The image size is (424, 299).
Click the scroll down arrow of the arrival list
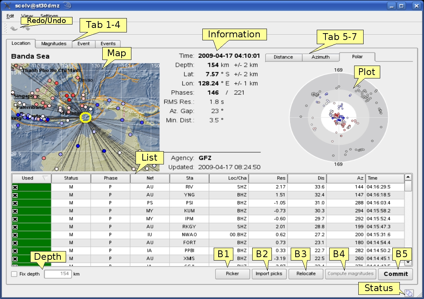(408, 262)
